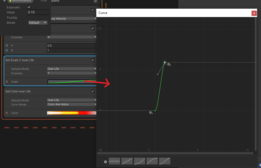This screenshot has height=168, width=261.
Task: Open the Scale curve preview field
Action: point(72,81)
